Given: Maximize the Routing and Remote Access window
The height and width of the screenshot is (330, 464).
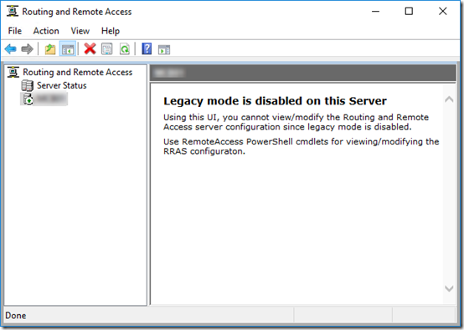Looking at the screenshot, I should pos(409,12).
